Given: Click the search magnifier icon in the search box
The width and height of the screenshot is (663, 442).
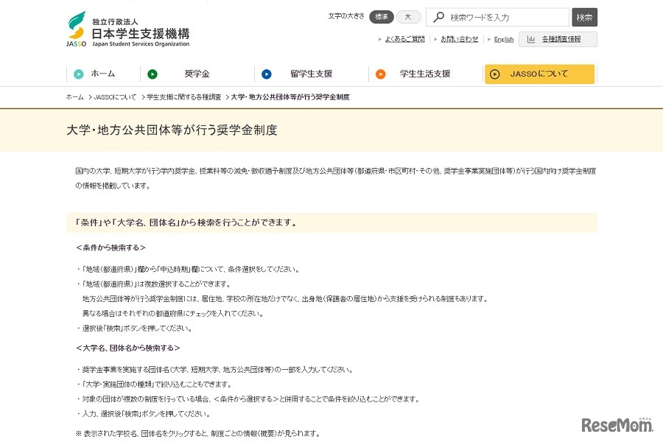Looking at the screenshot, I should [439, 16].
